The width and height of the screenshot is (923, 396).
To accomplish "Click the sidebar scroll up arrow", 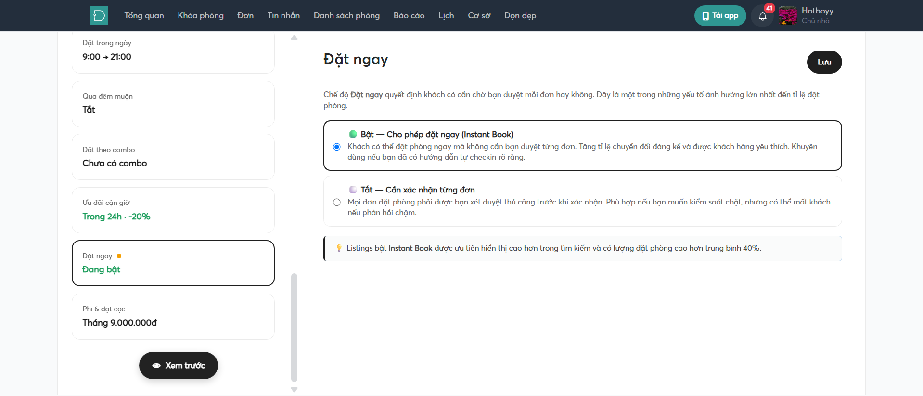I will (x=294, y=38).
